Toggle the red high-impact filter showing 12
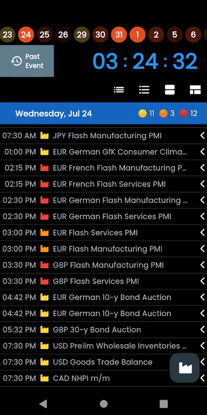207x415 pixels. (188, 113)
